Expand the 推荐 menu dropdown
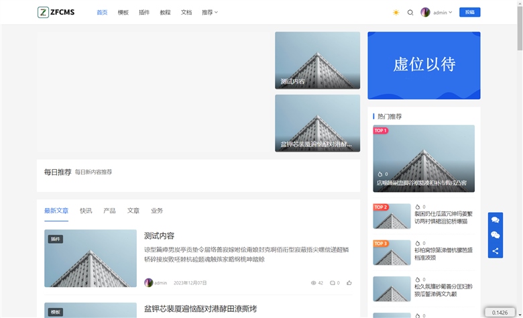This screenshot has height=318, width=523. click(x=210, y=12)
